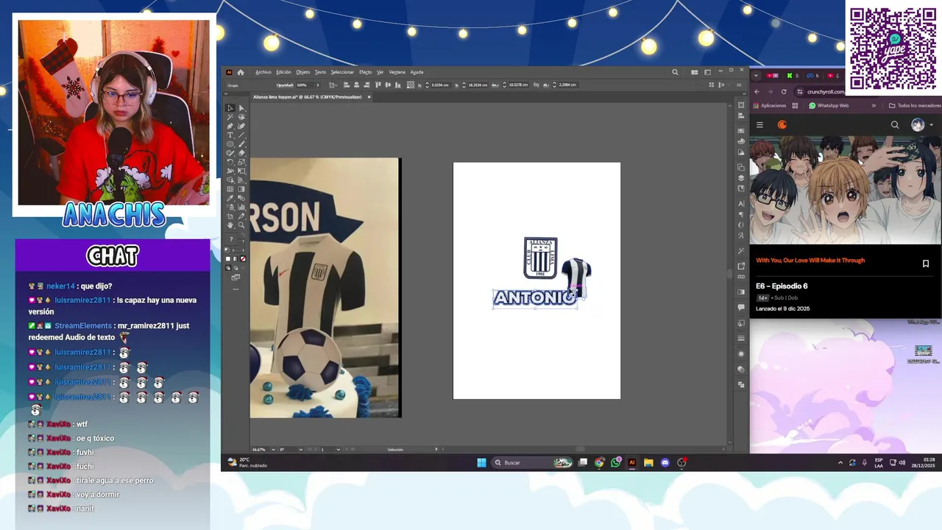Select the Magic Wand tool
Viewport: 942px width, 530px height.
click(x=230, y=117)
